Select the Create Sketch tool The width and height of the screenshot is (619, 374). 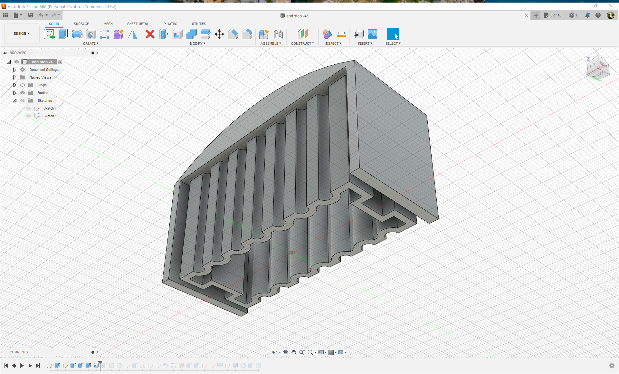(x=49, y=34)
